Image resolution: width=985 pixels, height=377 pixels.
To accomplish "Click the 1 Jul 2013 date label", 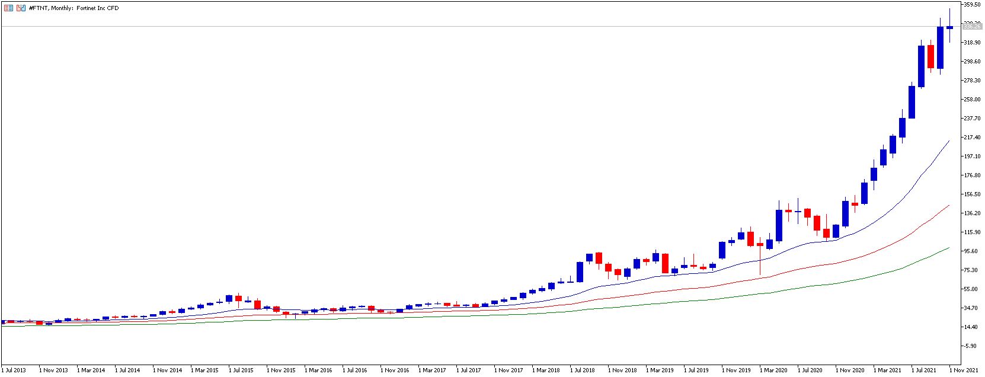I will click(14, 370).
